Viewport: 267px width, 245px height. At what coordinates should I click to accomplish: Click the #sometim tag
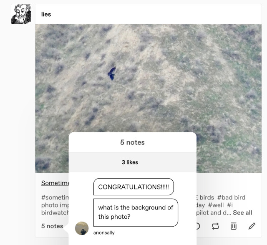click(55, 197)
